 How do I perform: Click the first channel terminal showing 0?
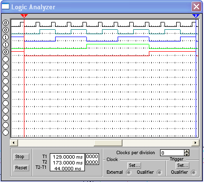coord(6,22)
